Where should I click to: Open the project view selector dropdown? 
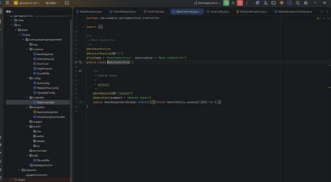tap(10, 11)
